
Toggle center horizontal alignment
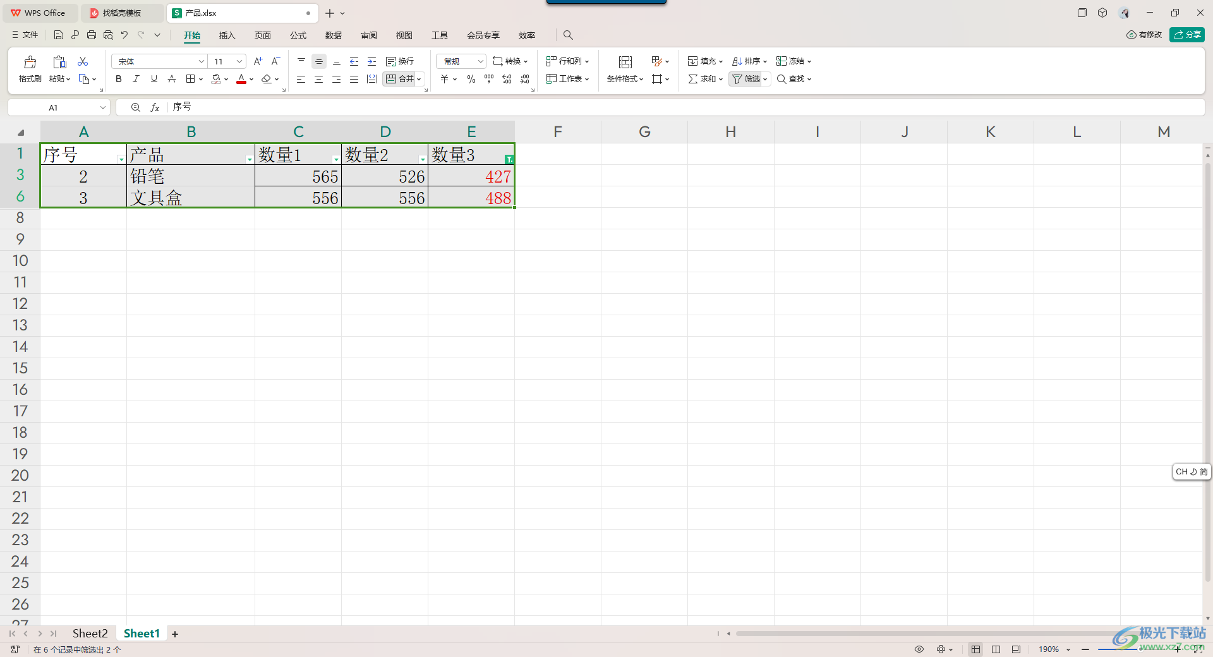coord(319,79)
